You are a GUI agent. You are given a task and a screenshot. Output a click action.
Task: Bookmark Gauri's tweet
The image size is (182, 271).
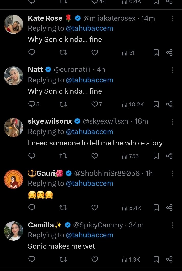156,208
